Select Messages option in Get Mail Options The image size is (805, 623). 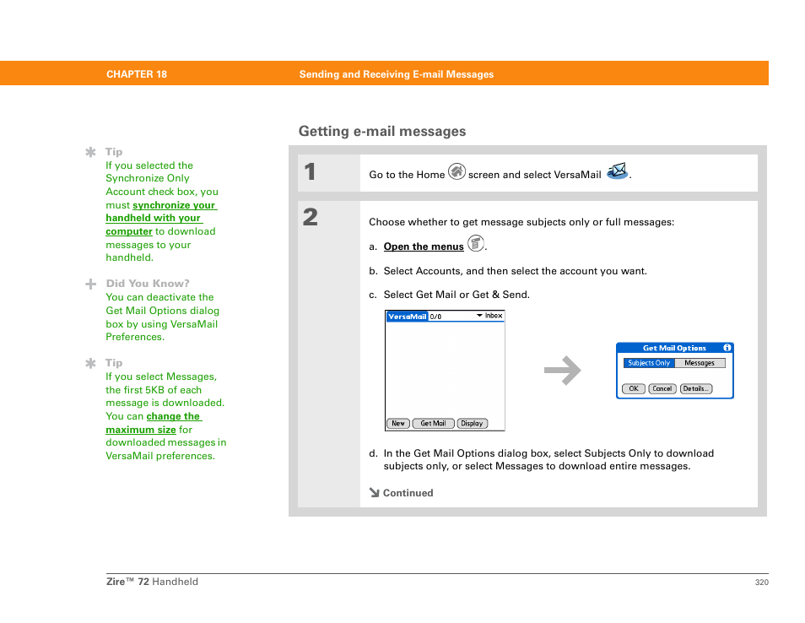point(700,363)
